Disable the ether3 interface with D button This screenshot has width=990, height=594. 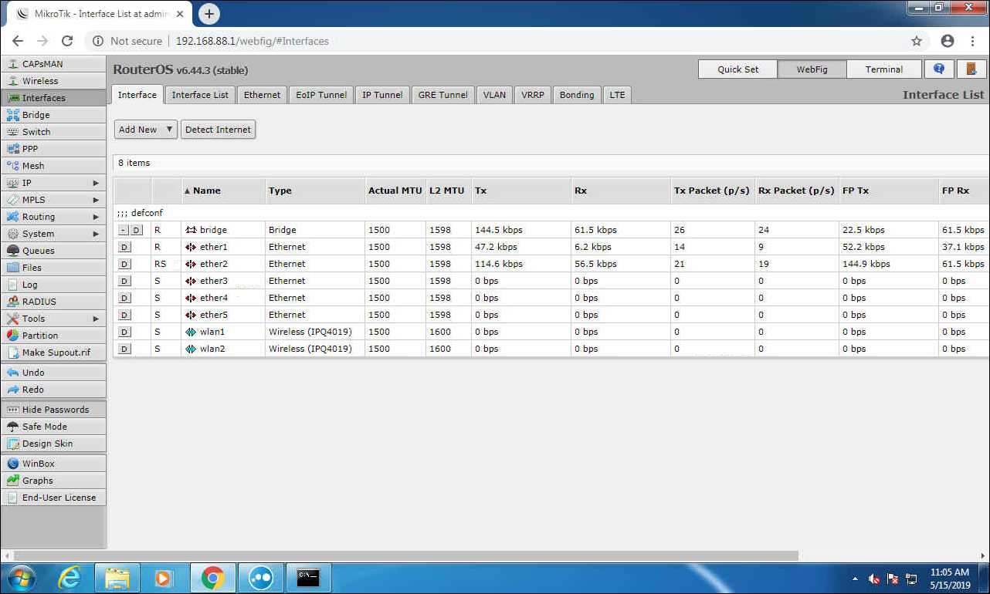tap(124, 281)
